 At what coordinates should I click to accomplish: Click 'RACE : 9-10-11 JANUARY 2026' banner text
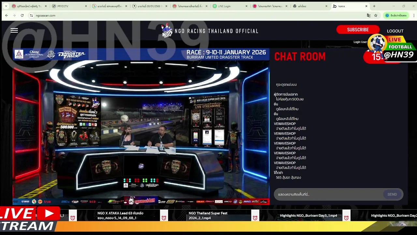pos(226,52)
